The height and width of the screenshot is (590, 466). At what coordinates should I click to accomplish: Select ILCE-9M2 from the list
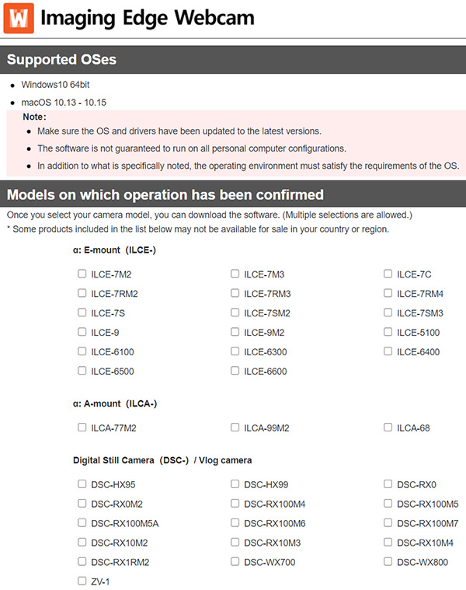tap(235, 332)
